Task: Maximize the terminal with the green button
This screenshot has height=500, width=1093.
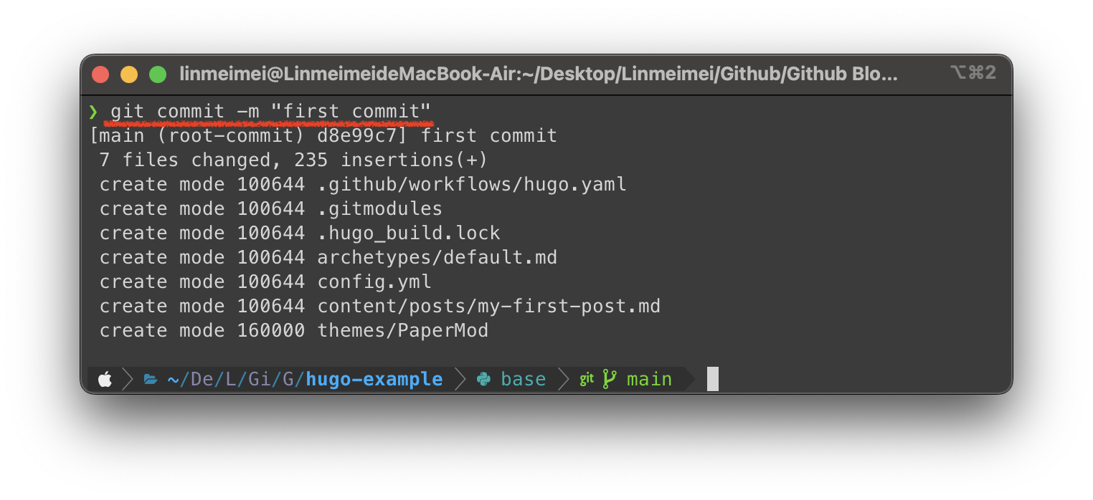Action: click(158, 74)
